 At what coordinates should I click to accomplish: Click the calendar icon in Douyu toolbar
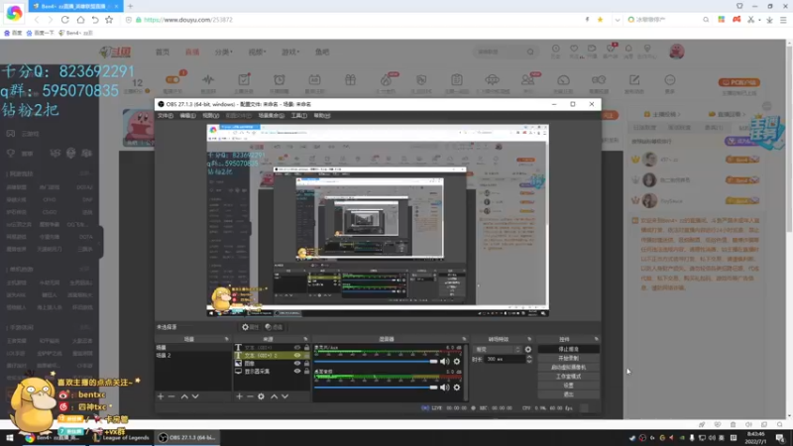[x=314, y=80]
